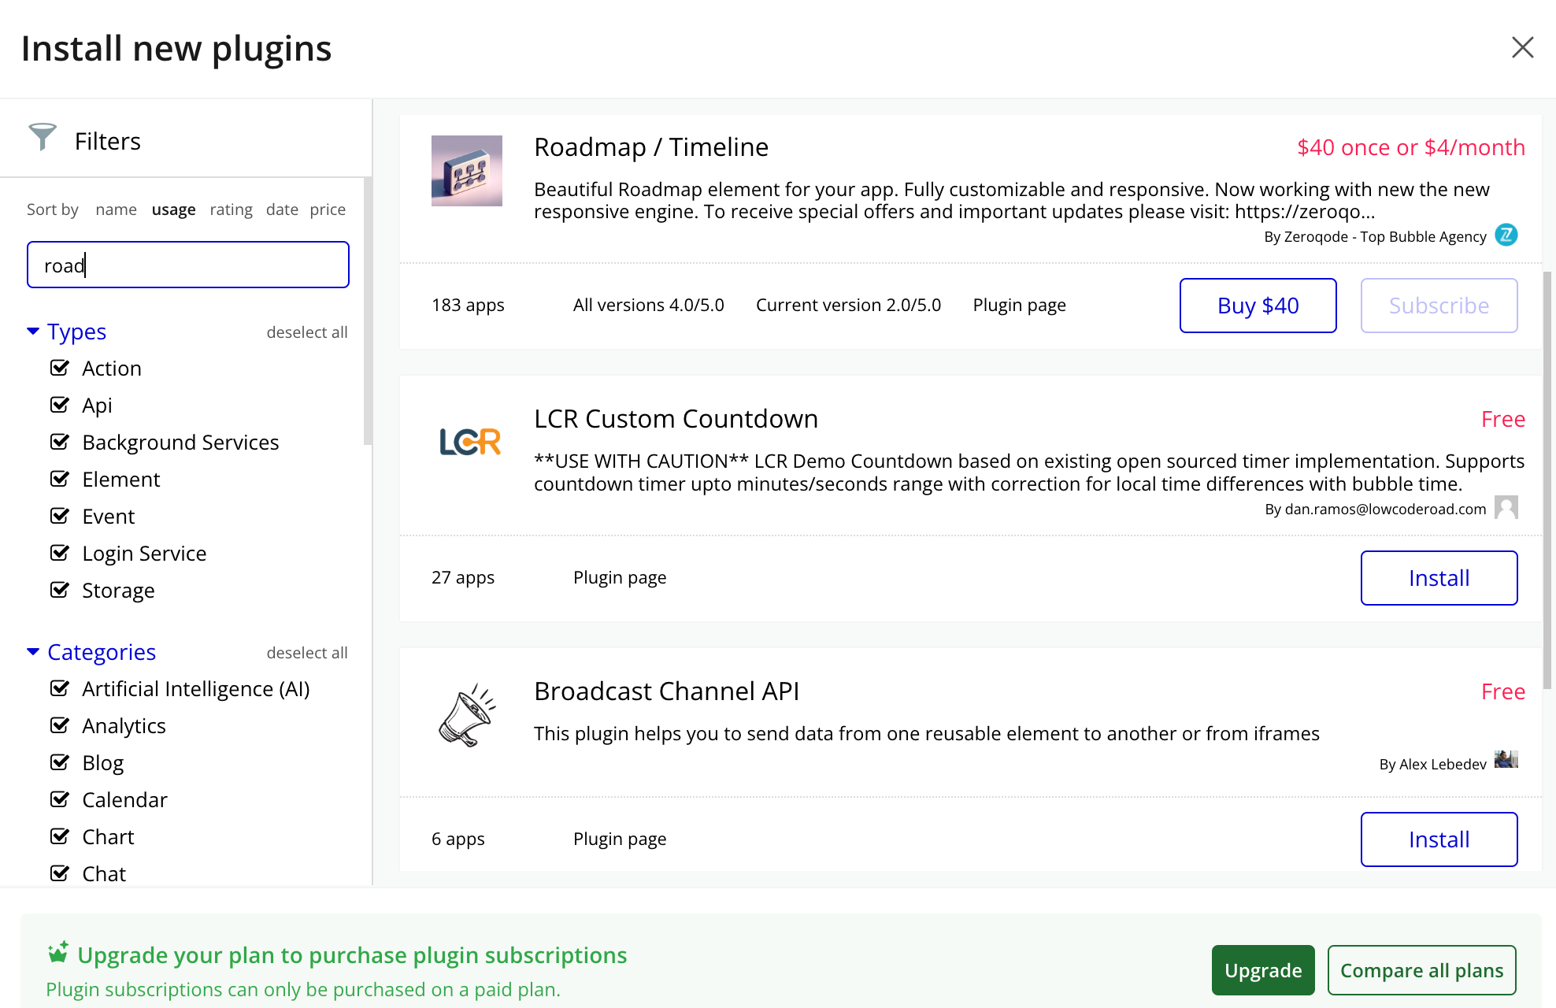The height and width of the screenshot is (1008, 1556).
Task: Buy Roadmap / Timeline for $40
Action: pos(1258,306)
